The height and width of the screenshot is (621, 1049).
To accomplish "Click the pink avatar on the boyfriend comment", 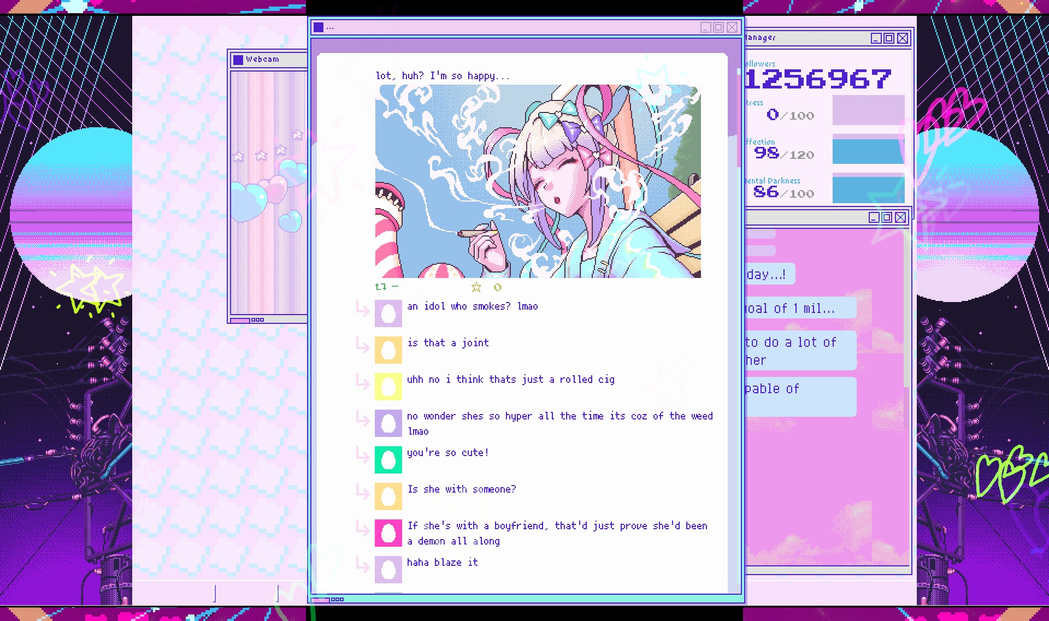I will click(x=388, y=533).
